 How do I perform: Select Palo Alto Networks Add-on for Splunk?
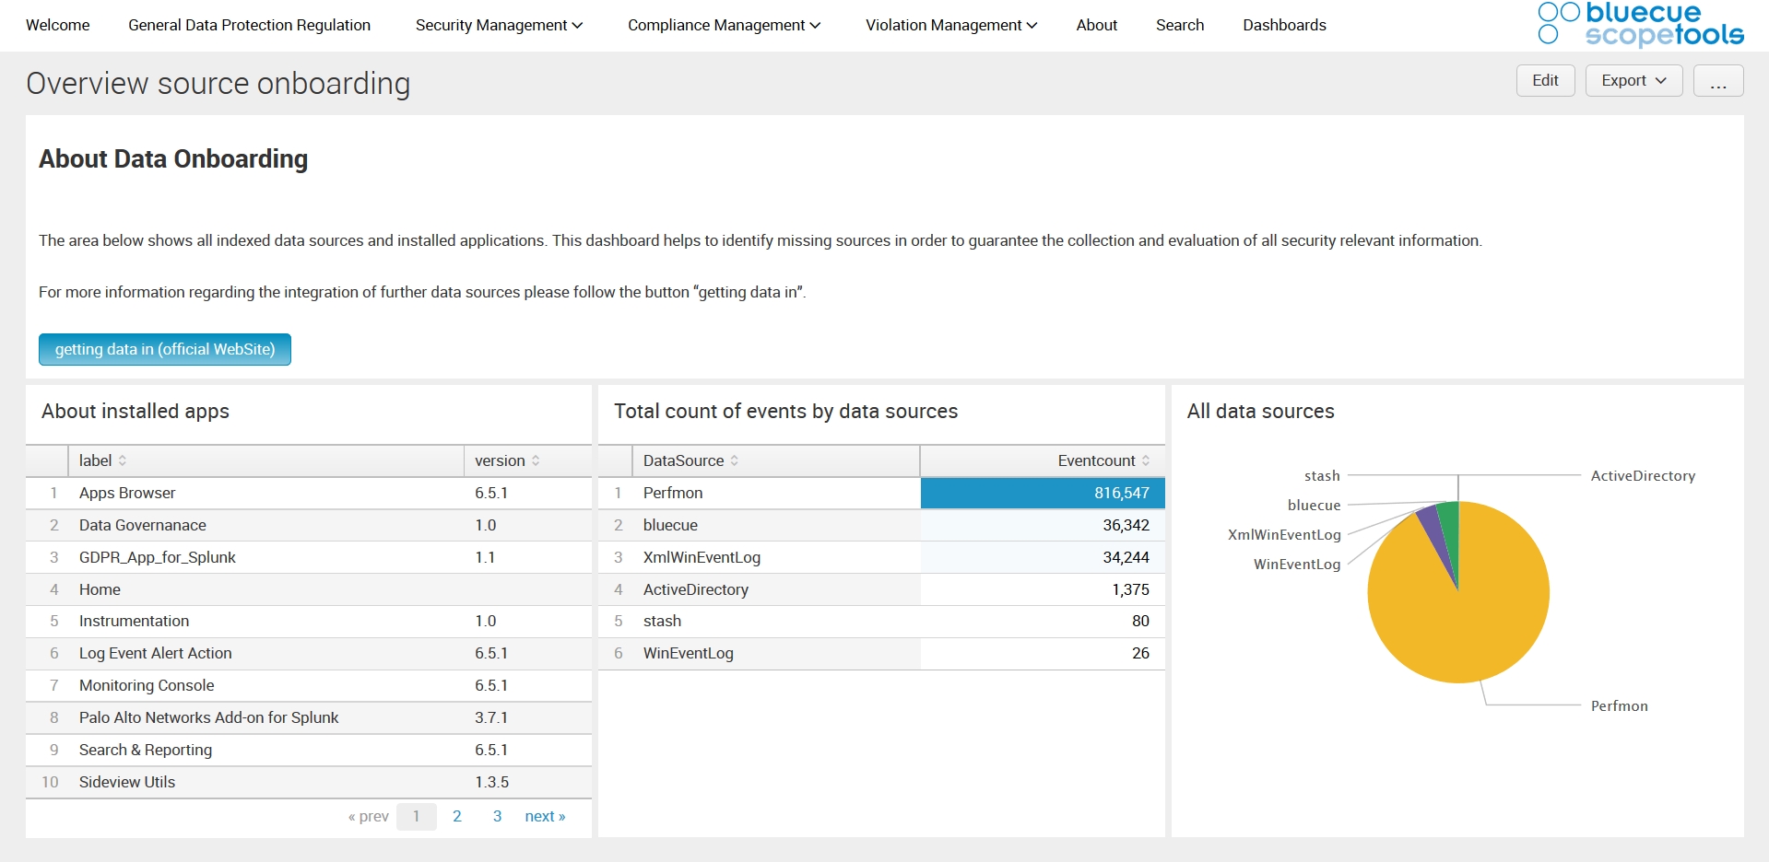(309, 717)
